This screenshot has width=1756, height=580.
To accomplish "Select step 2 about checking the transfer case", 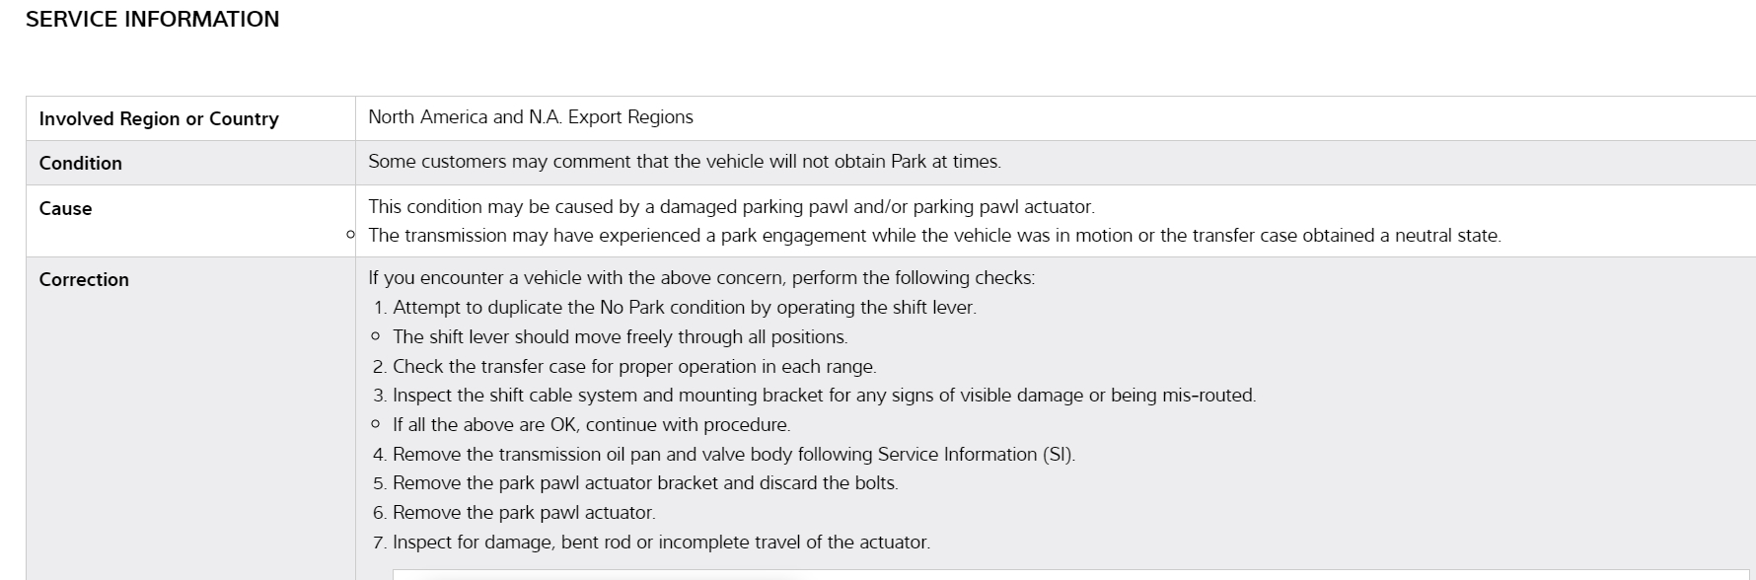I will click(633, 367).
